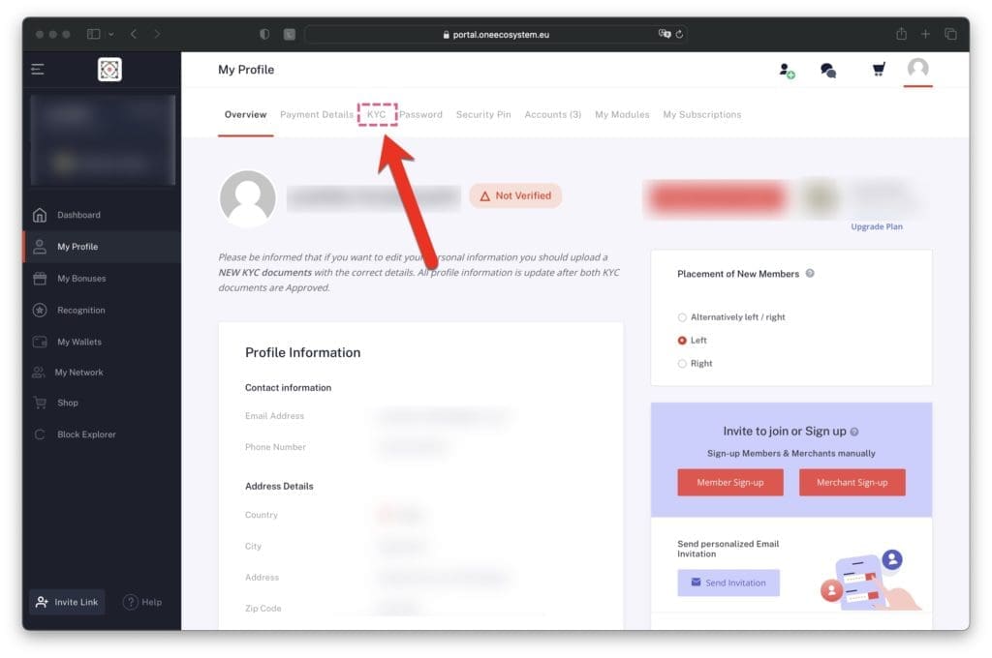Click the Placement of New Members help icon
The image size is (992, 658).
pos(810,273)
